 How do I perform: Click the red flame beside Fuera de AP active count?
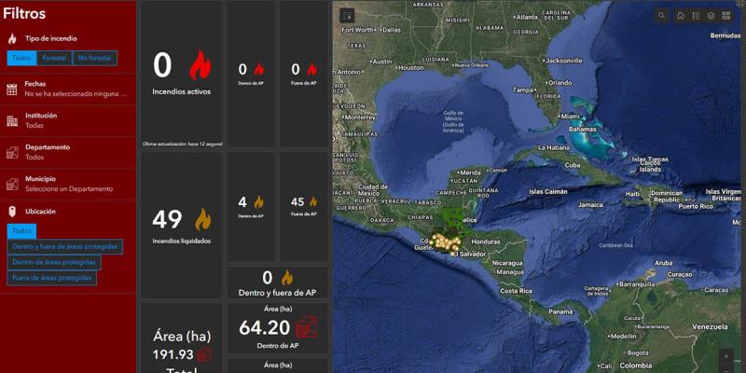(x=312, y=69)
